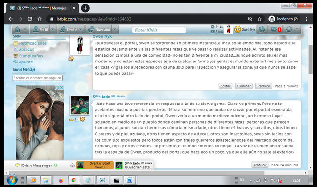Image resolution: width=317 pixels, height=187 pixels.
Task: Open Notificaciones in the social sidebar
Action: [33, 43]
